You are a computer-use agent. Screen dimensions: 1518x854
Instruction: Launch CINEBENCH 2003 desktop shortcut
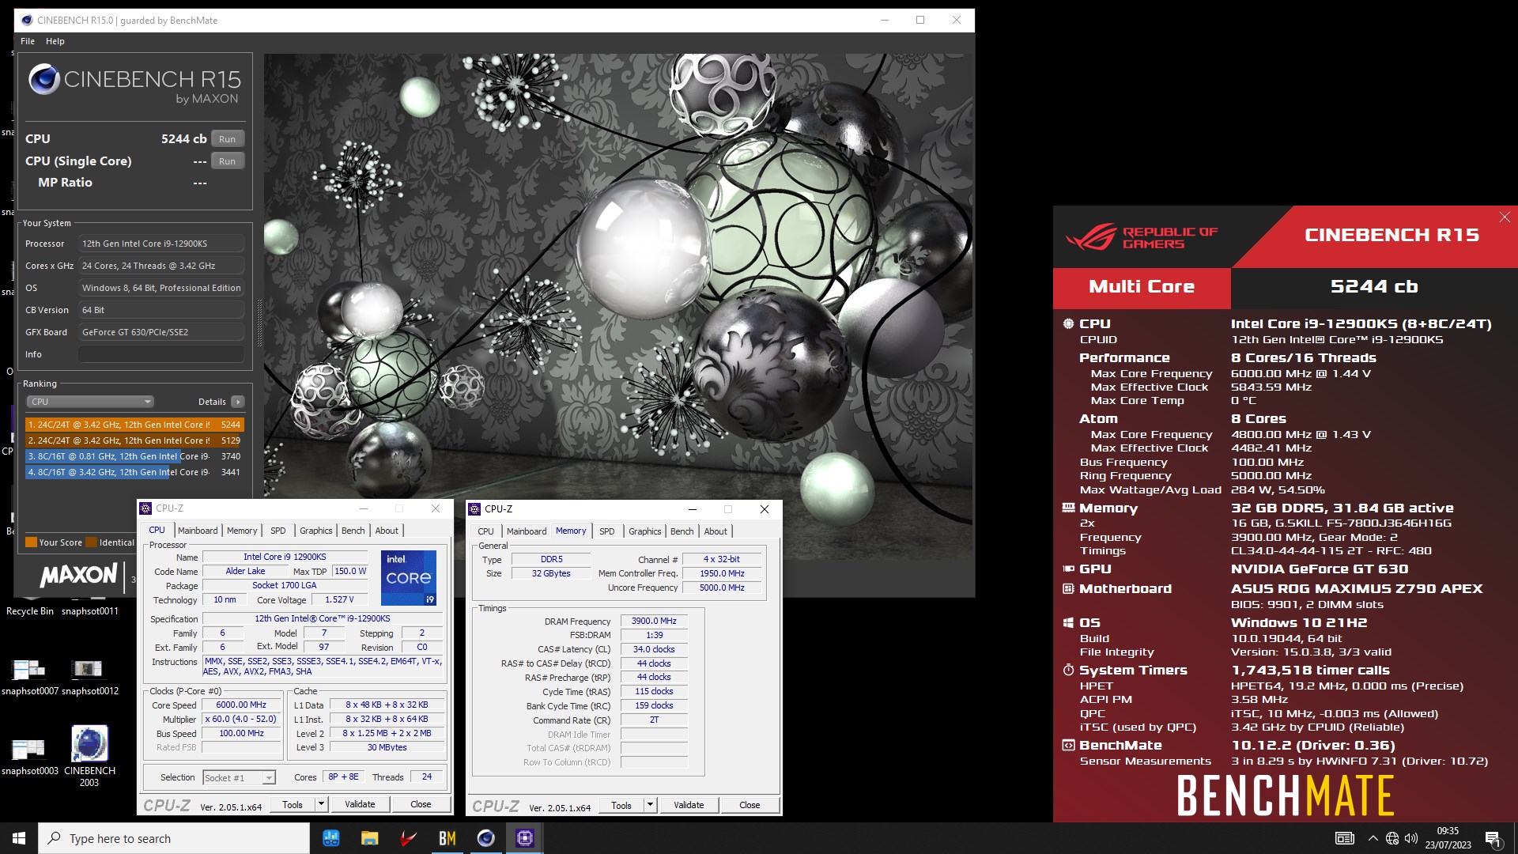tap(89, 756)
